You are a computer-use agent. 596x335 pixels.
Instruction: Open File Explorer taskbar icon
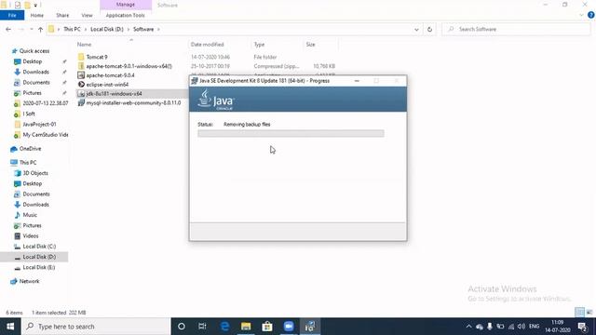point(246,327)
